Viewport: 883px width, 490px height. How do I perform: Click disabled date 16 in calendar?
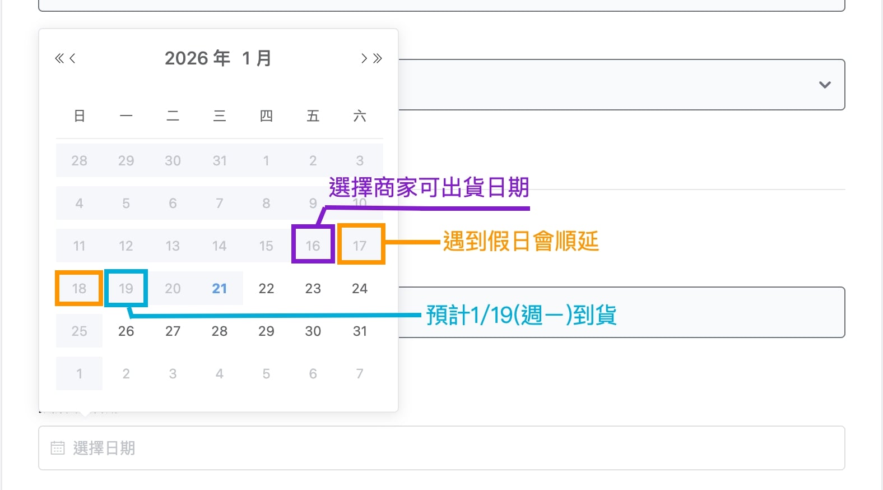(x=313, y=246)
